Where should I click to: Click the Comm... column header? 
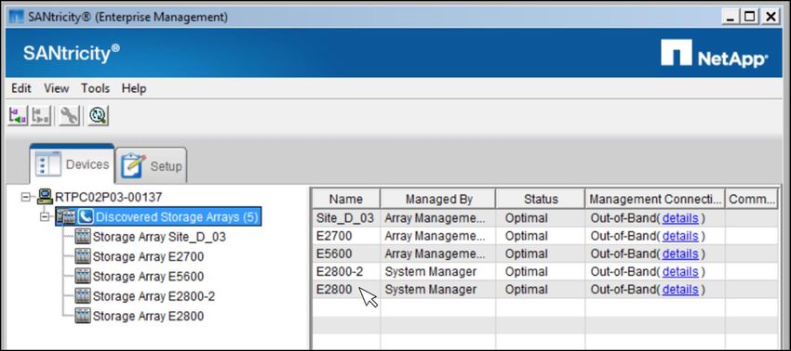pos(752,199)
